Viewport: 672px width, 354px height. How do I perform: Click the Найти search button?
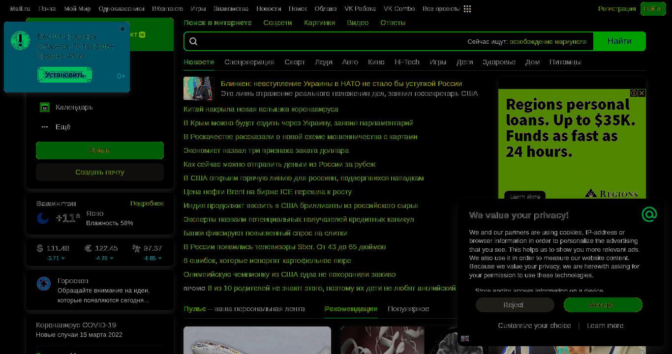tap(619, 41)
